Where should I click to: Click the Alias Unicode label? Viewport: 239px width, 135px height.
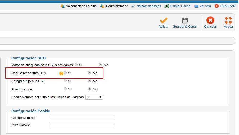click(22, 89)
